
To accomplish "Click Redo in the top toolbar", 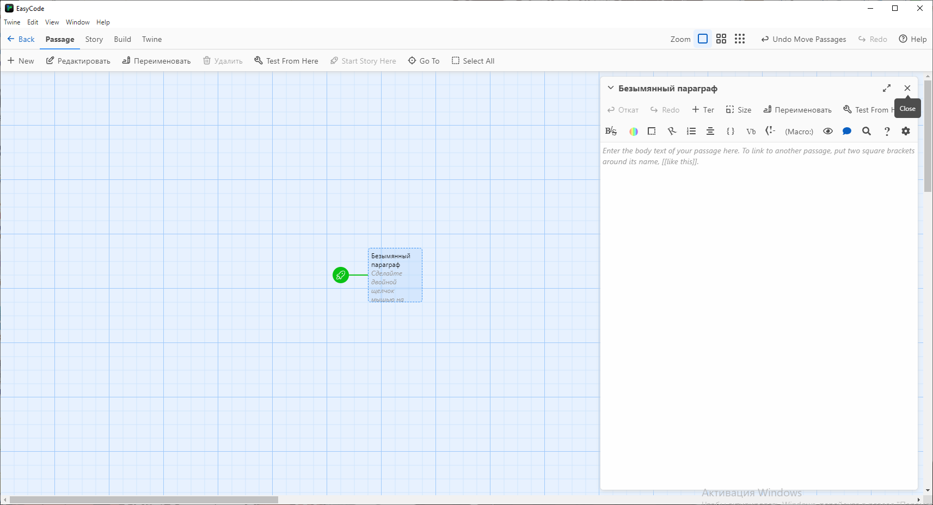I will coord(873,39).
